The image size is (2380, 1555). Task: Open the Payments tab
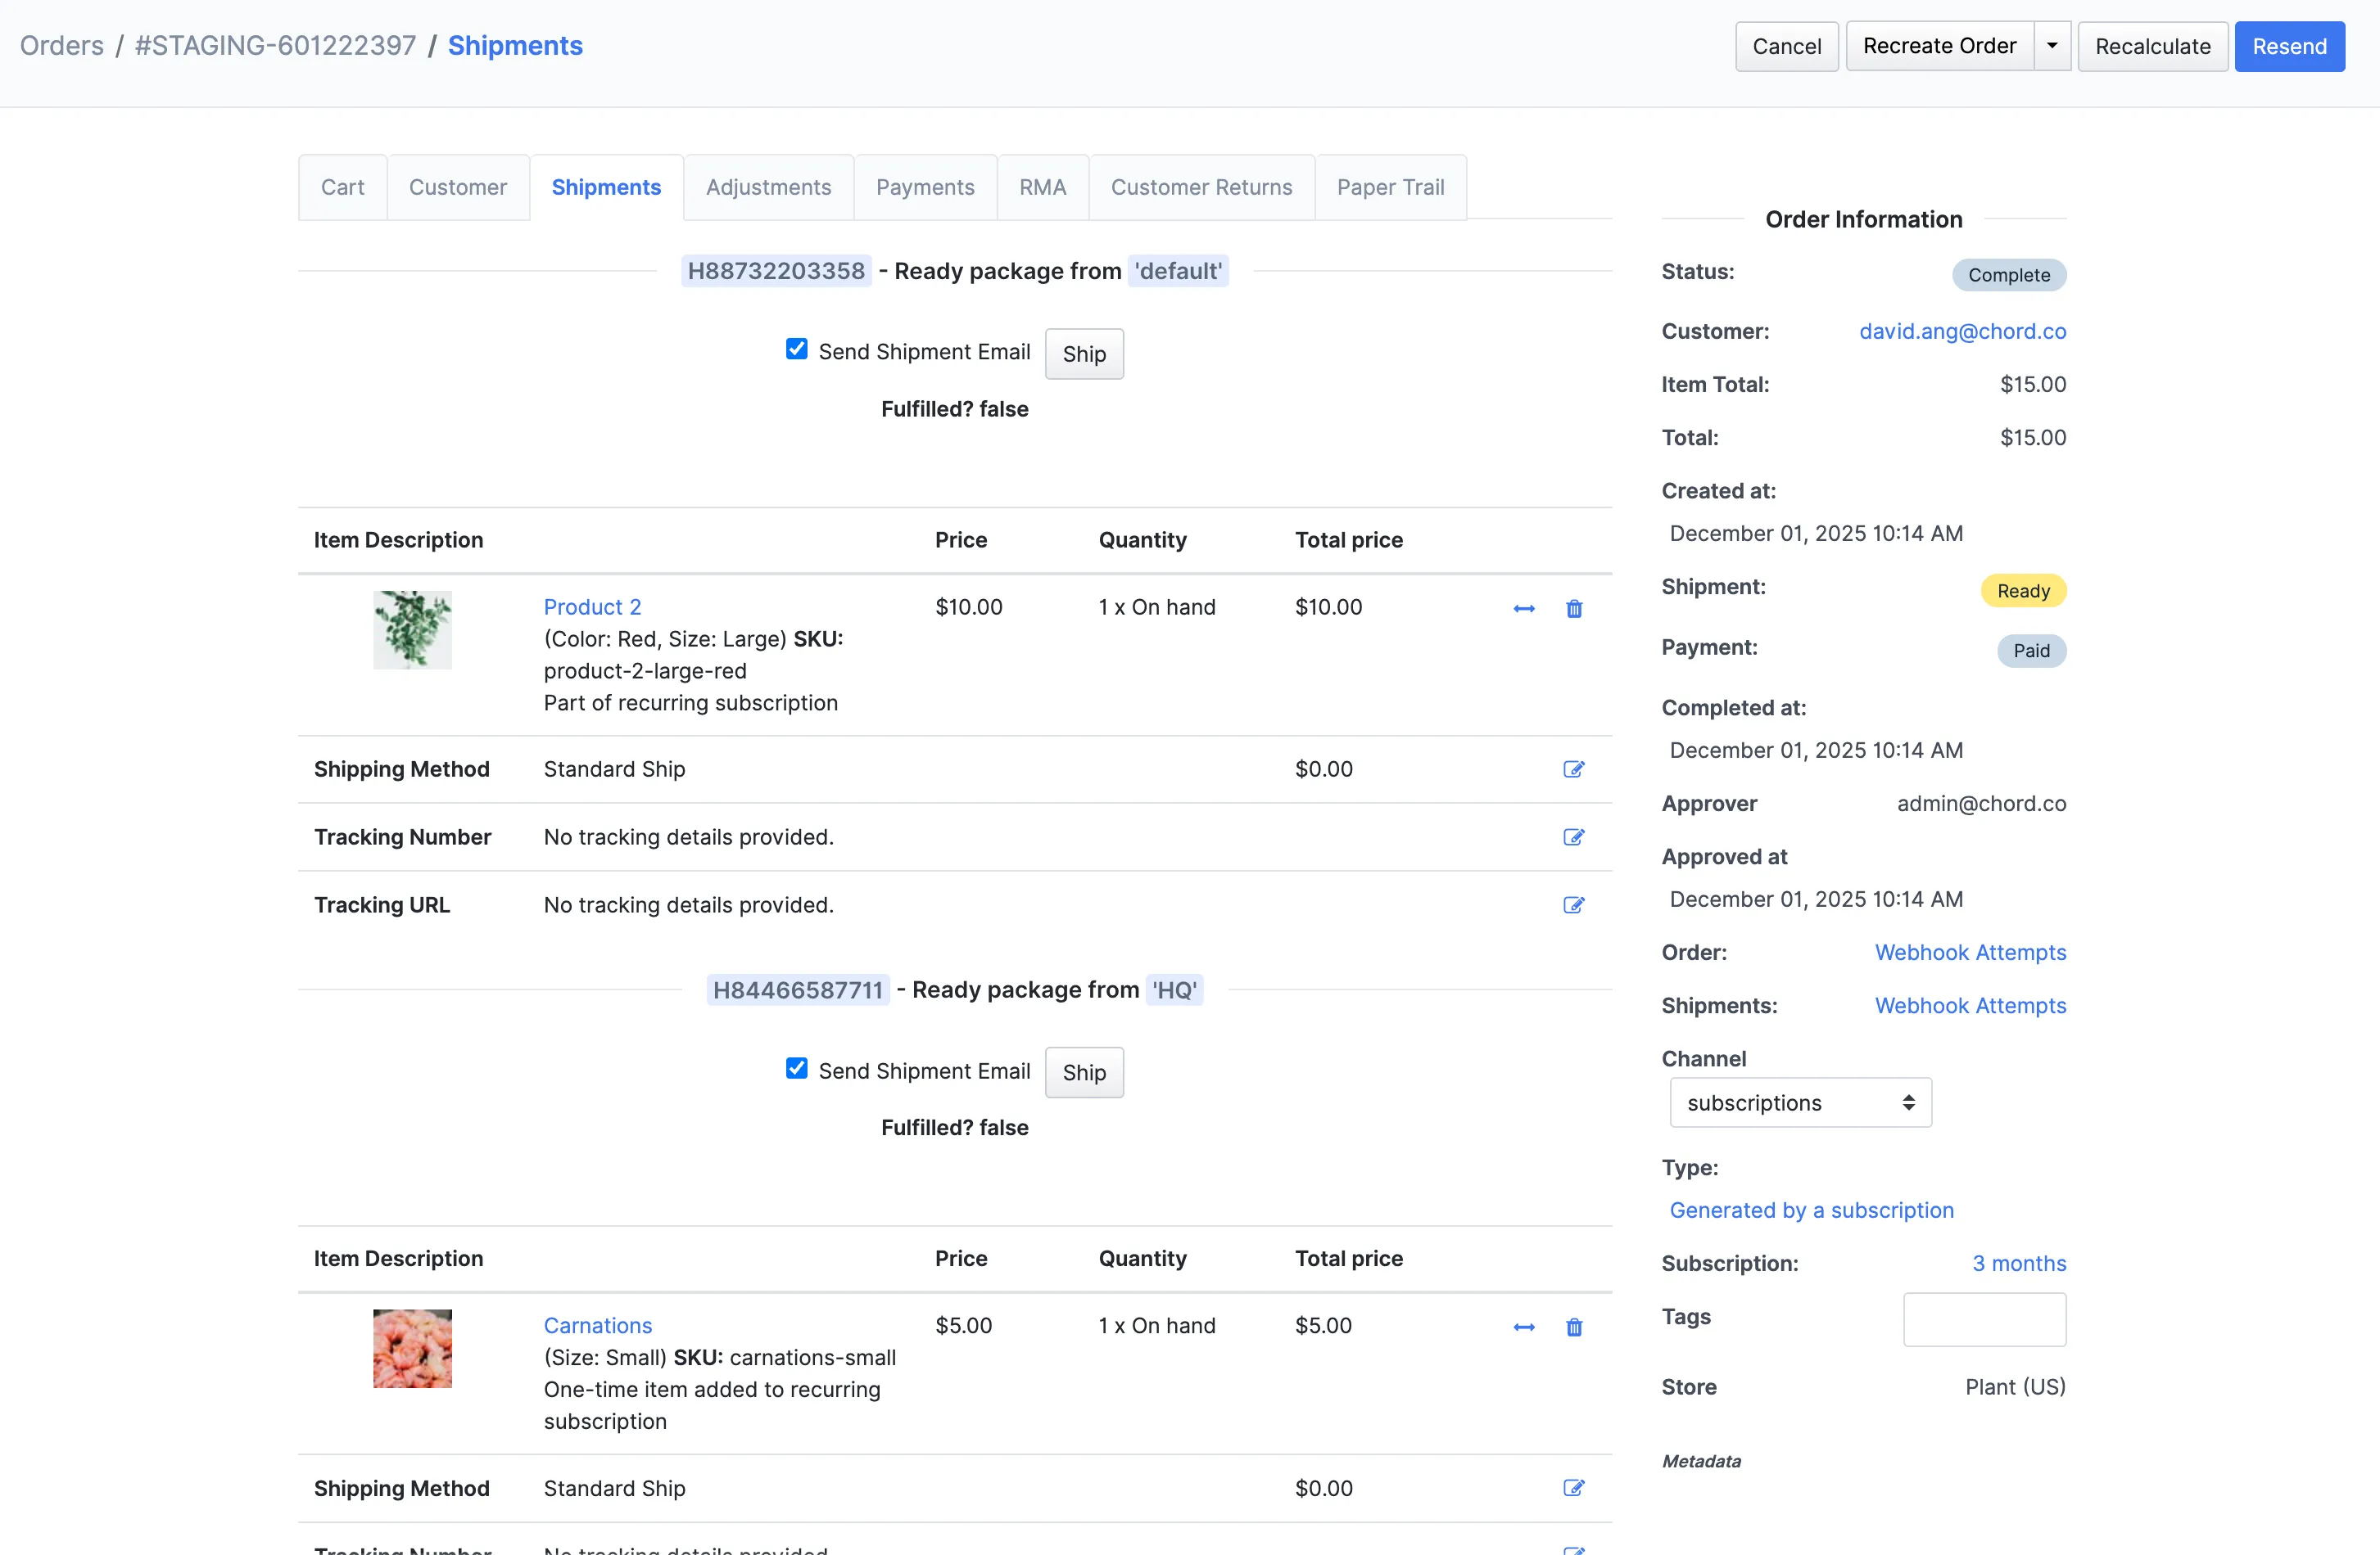coord(925,187)
